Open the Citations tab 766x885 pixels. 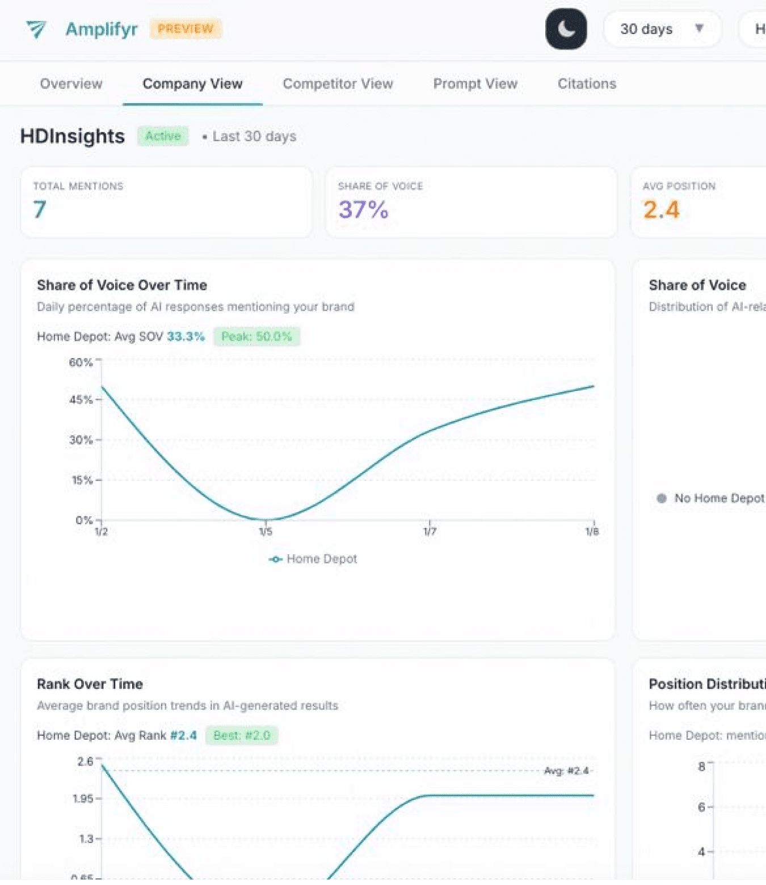coord(587,84)
